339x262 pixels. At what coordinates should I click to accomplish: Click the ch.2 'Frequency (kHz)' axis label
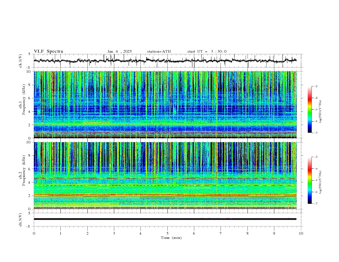coord(24,170)
